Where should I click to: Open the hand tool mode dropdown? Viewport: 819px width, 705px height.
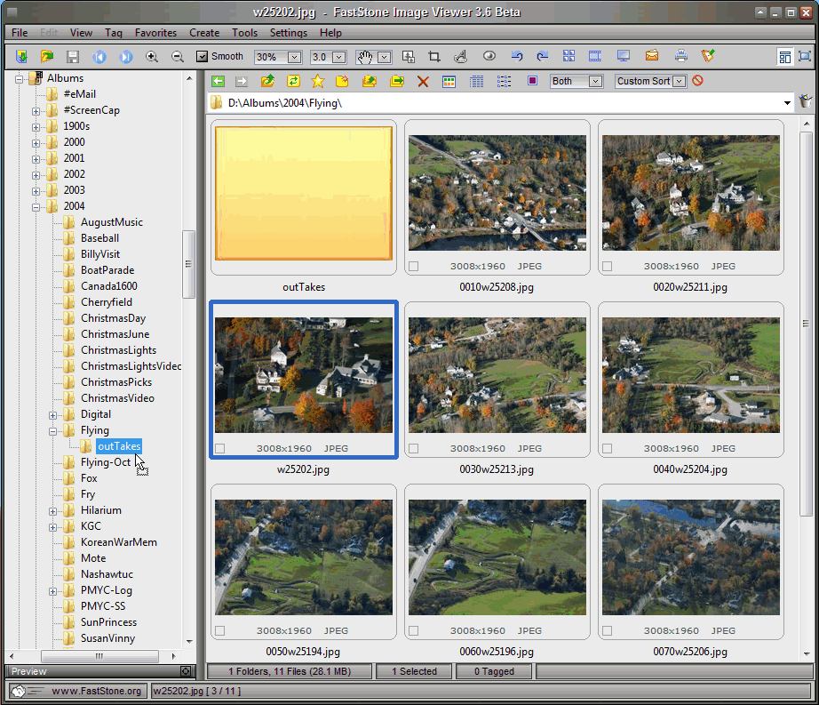(x=385, y=57)
